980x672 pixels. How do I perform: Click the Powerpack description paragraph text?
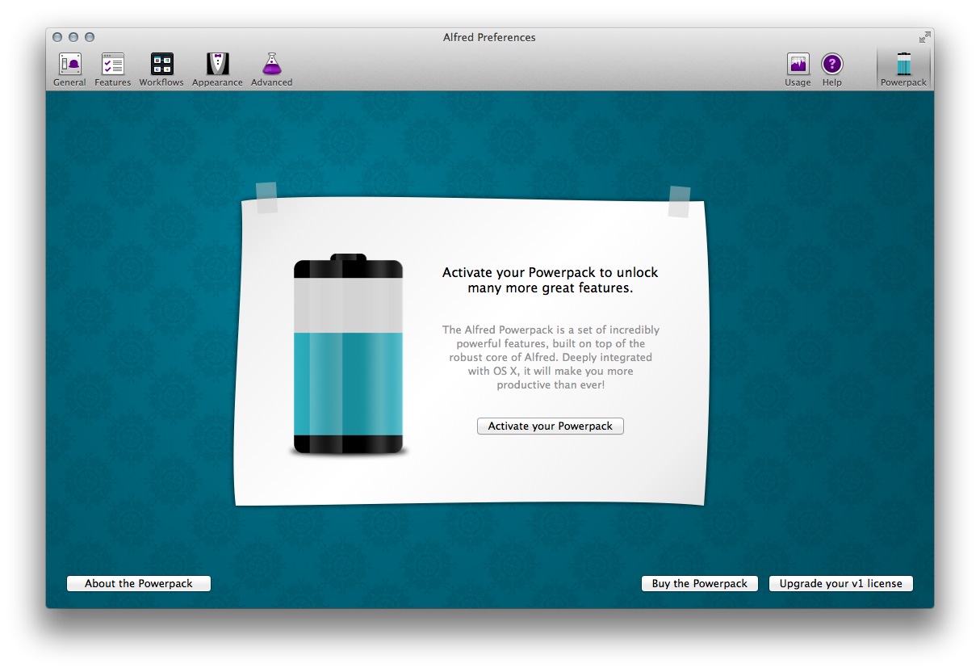(551, 357)
